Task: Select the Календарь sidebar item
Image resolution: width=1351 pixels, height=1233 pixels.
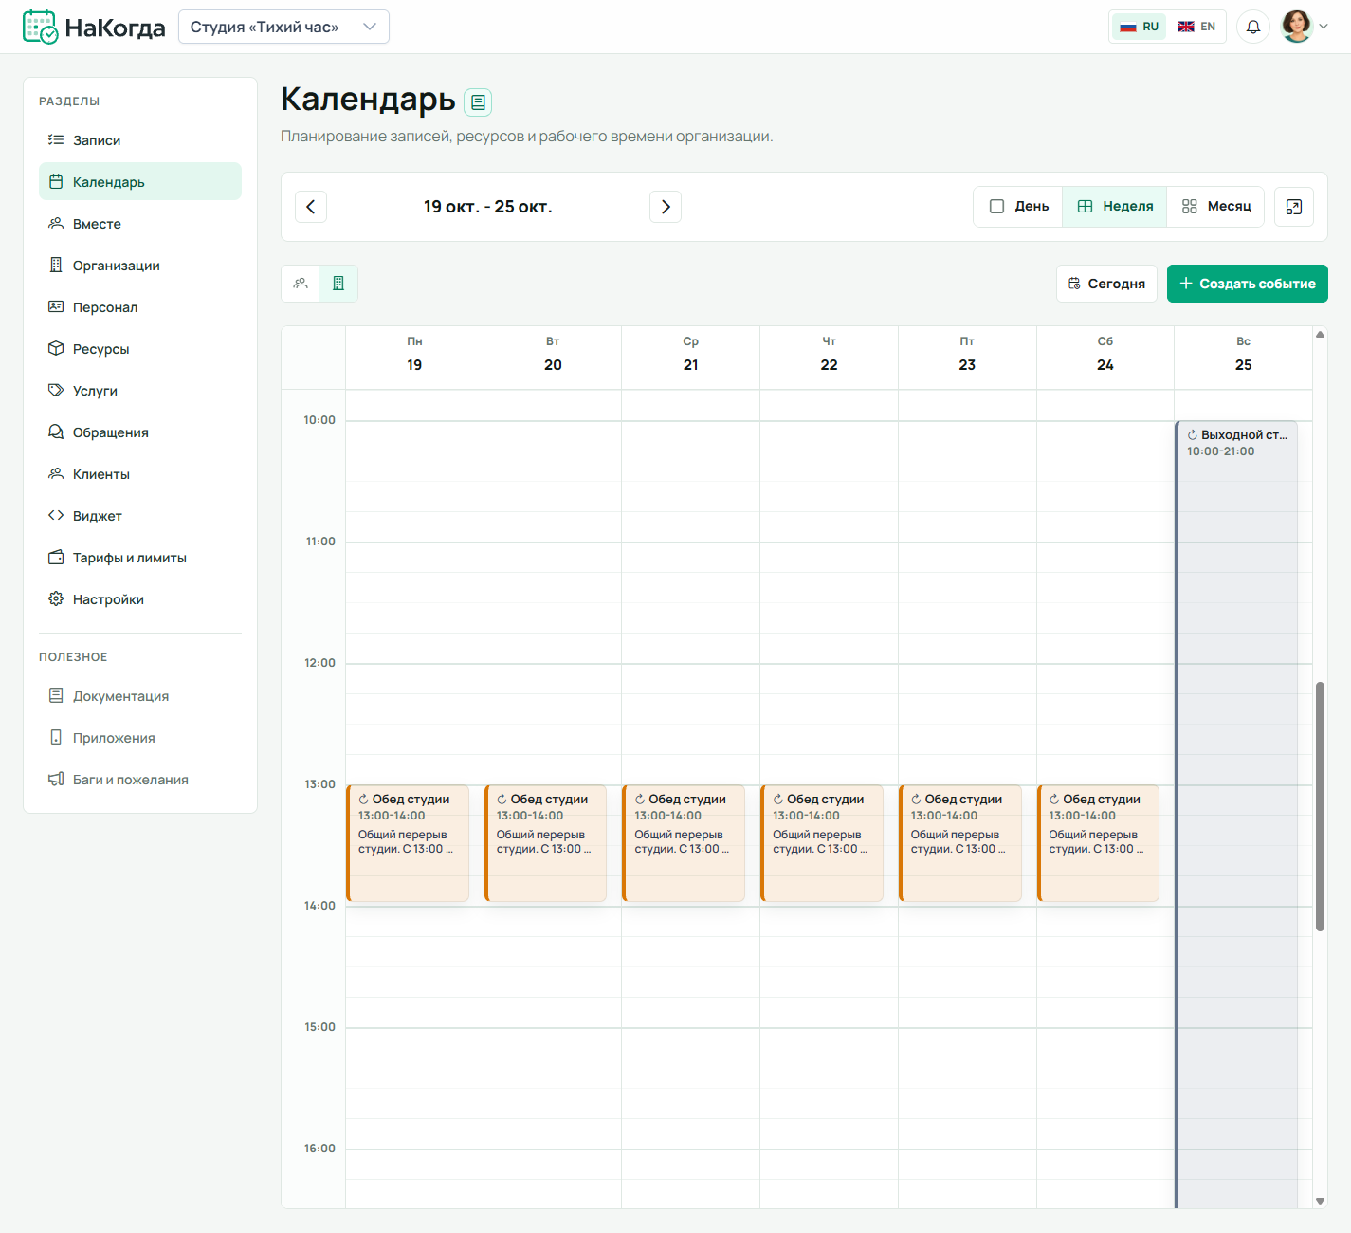Action: 140,182
